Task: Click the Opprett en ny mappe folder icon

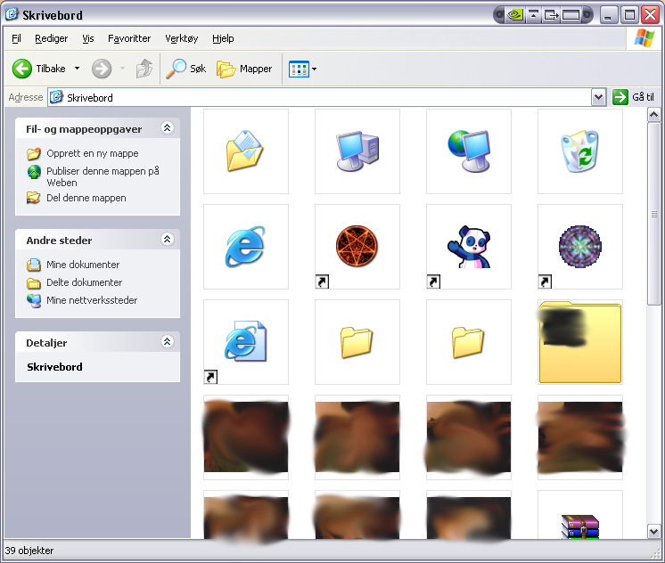Action: pos(34,153)
